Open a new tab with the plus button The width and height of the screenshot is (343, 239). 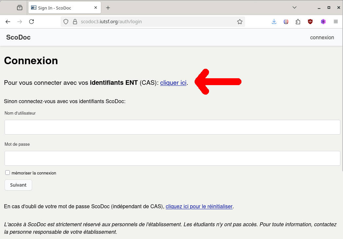point(108,8)
